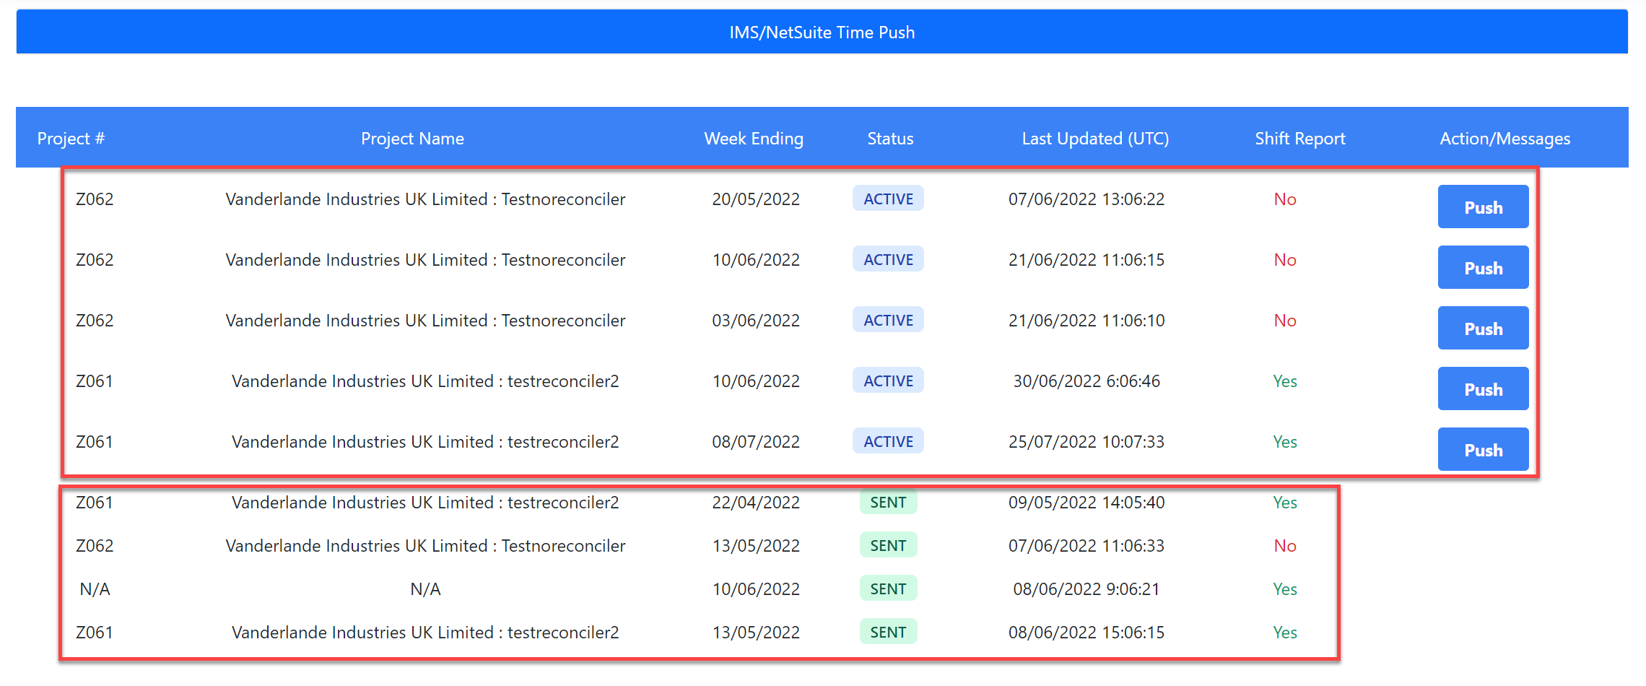Click Testnoreconciler project name for week 03/06/2022
This screenshot has height=686, width=1646.
pos(425,321)
